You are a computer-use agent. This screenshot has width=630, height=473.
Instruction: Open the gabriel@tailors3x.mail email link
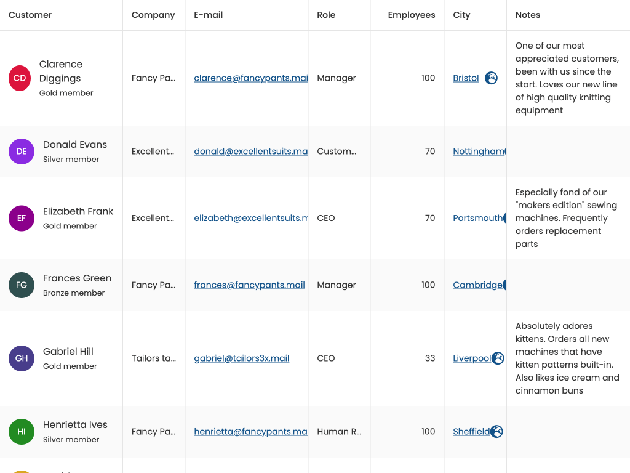pos(241,358)
